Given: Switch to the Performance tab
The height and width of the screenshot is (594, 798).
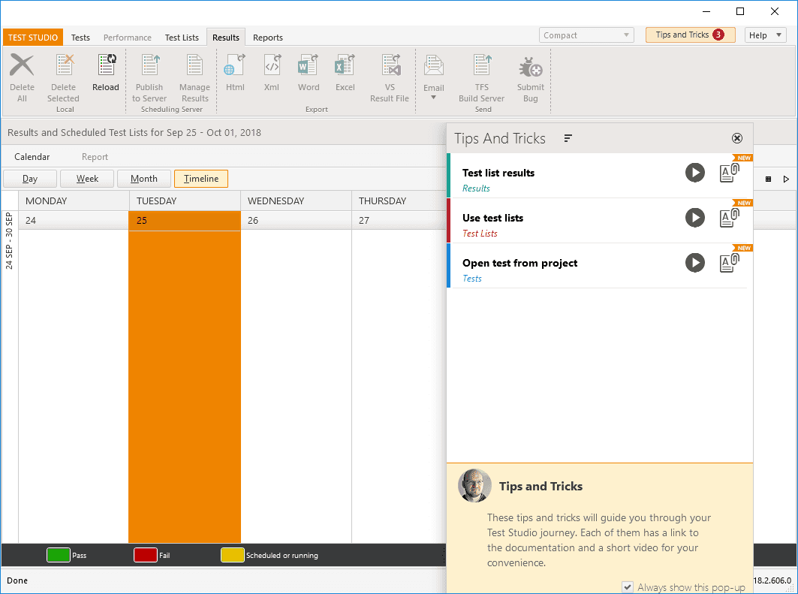Looking at the screenshot, I should coord(127,38).
